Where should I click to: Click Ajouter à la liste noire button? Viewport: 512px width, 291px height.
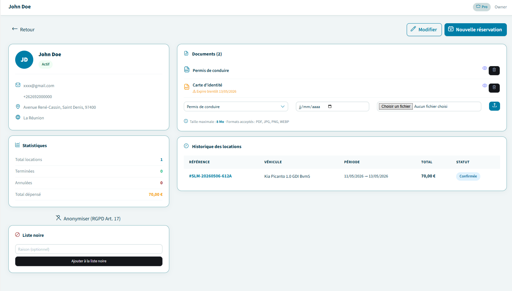(89, 261)
